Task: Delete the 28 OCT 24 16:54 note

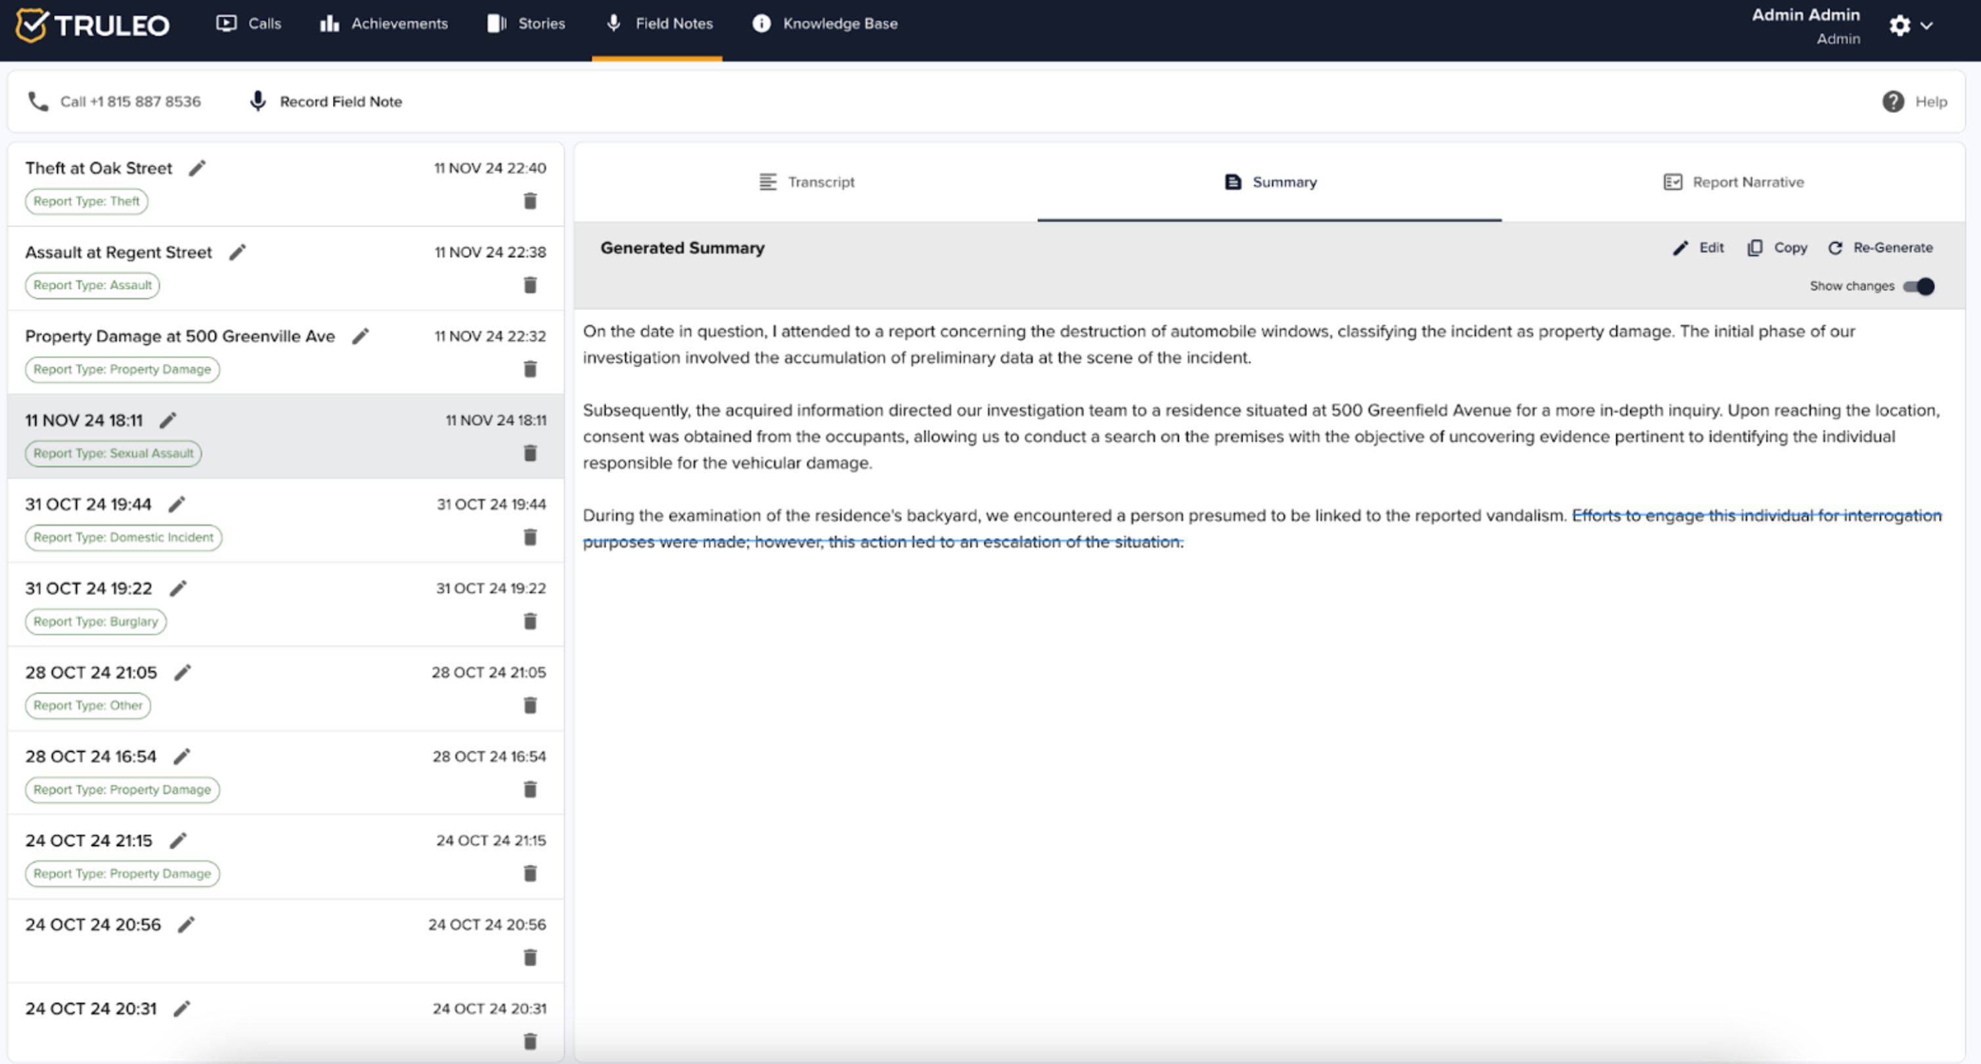Action: click(x=530, y=789)
